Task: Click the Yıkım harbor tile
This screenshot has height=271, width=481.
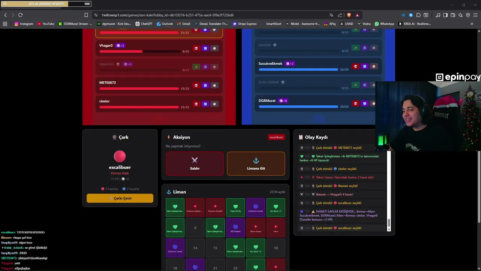Action: (x=276, y=228)
